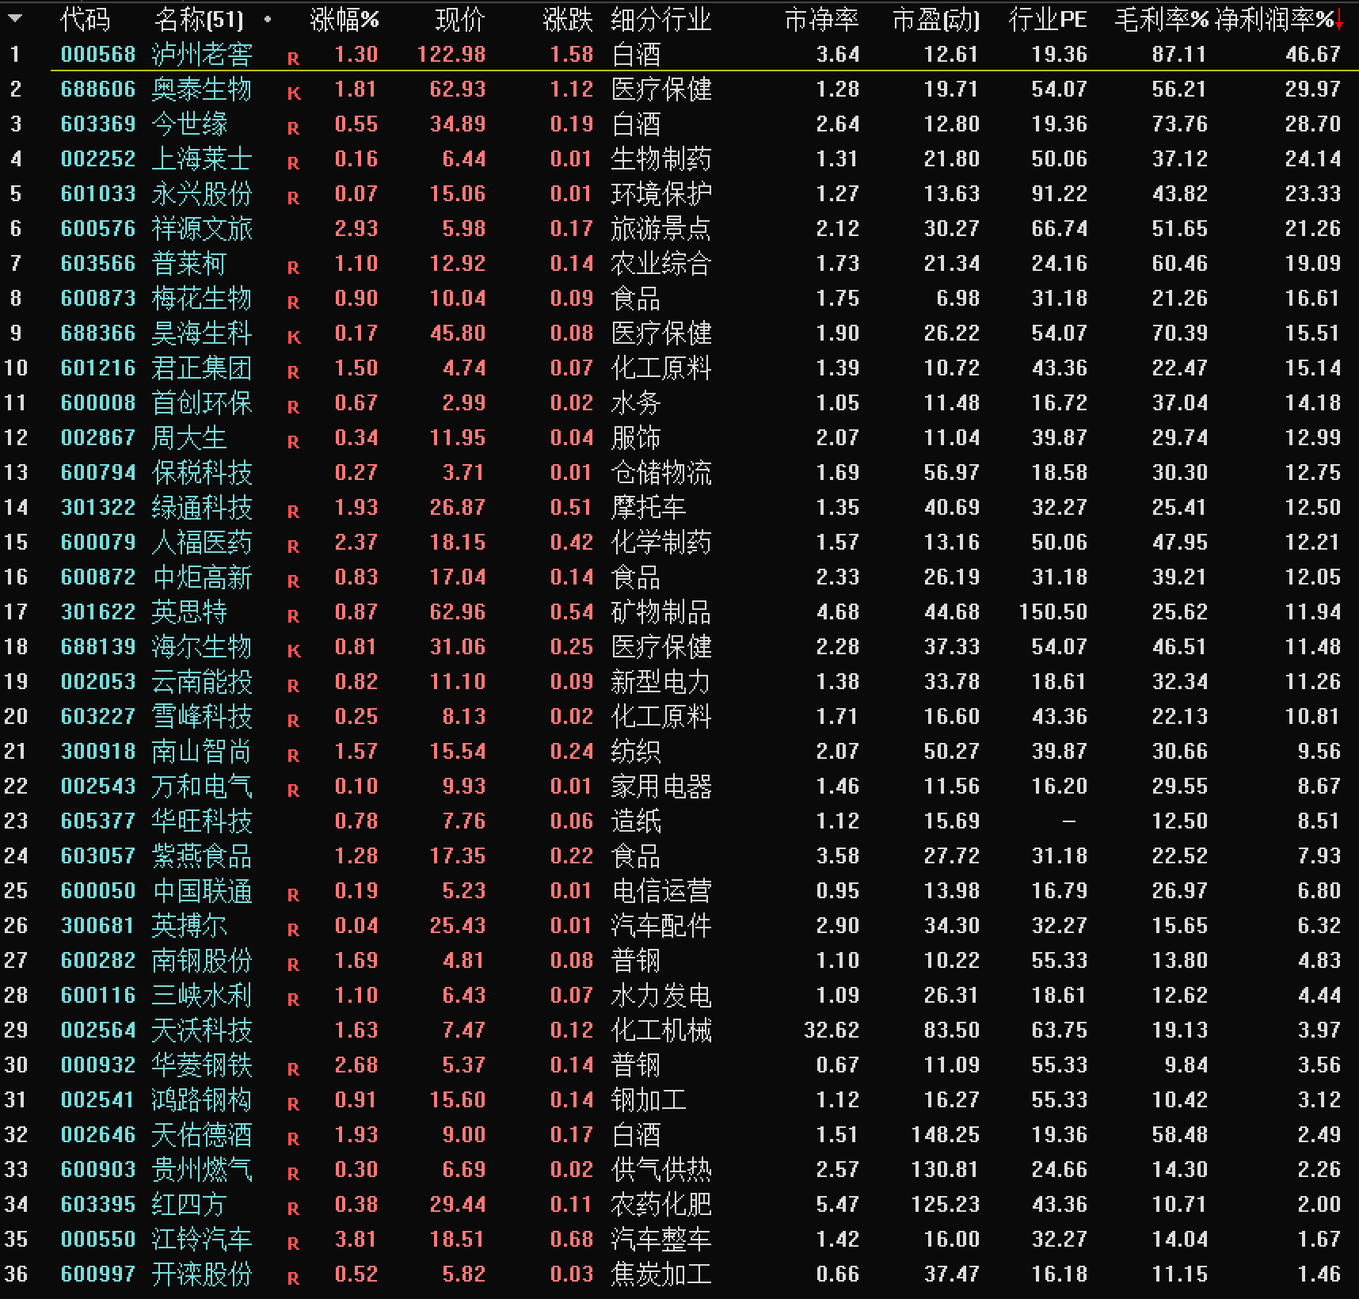The height and width of the screenshot is (1299, 1359).
Task: Click the R marker beside 首创环保
Action: coord(294,406)
